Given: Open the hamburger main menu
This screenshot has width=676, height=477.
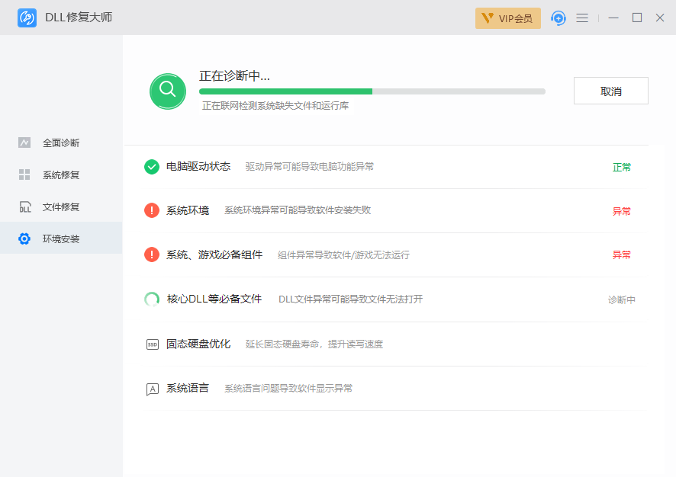Looking at the screenshot, I should (582, 18).
